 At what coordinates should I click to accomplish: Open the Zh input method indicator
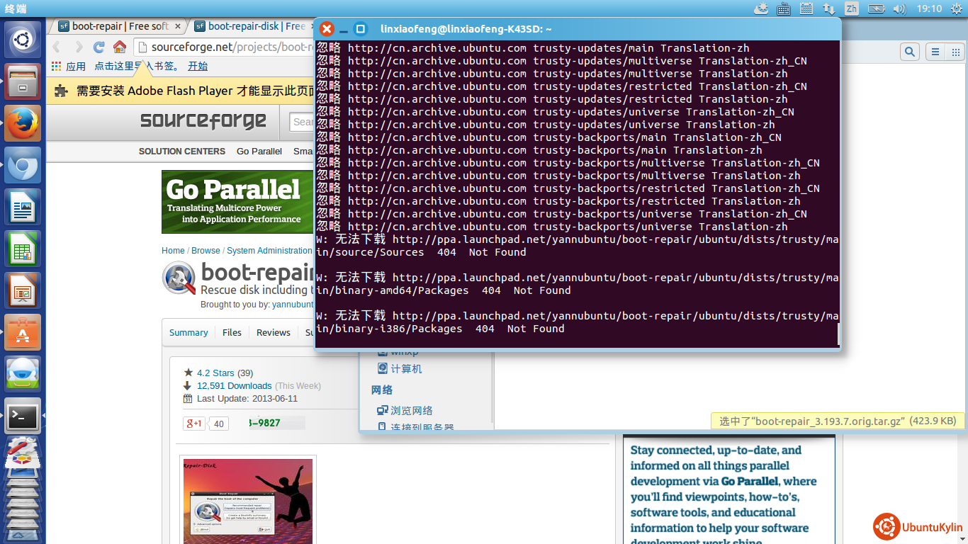[x=851, y=9]
